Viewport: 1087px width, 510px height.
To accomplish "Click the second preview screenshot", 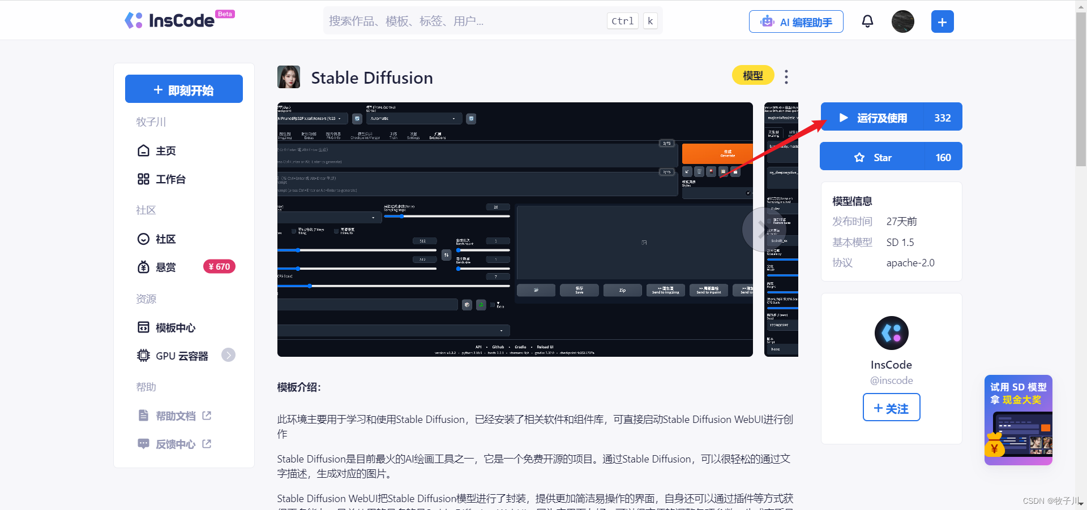I will pyautogui.click(x=781, y=230).
